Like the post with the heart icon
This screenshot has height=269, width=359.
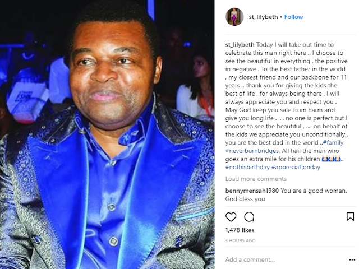[x=231, y=217]
